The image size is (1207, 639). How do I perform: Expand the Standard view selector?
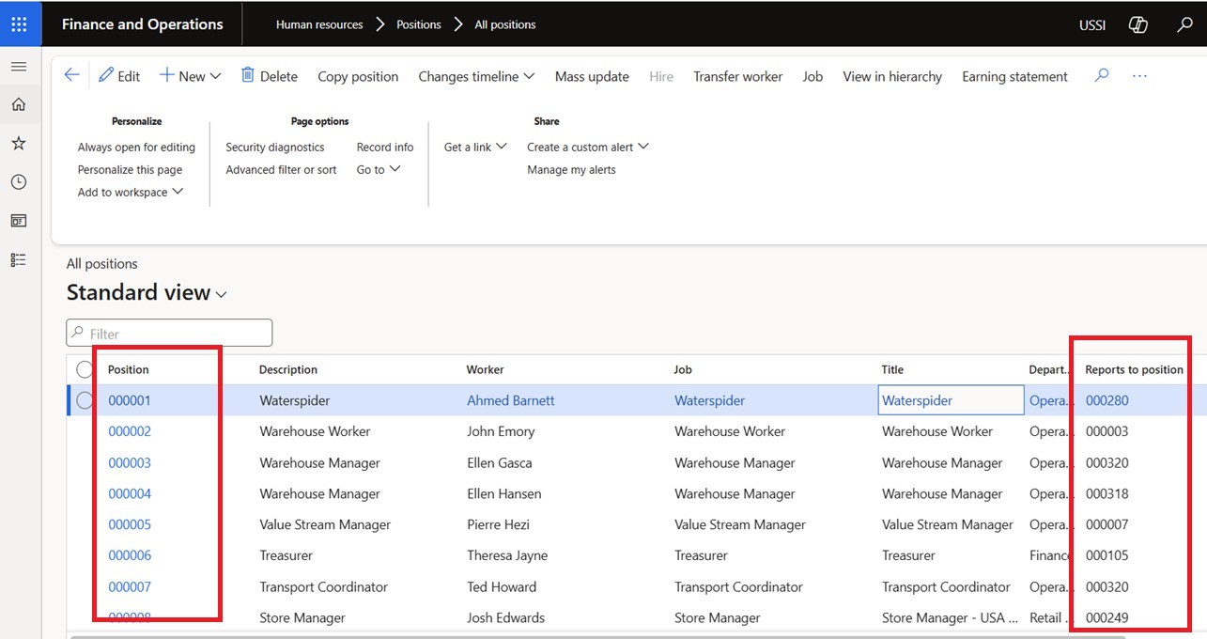(147, 293)
